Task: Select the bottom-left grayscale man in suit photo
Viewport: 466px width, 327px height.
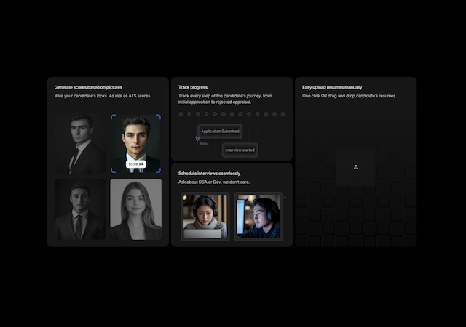Action: click(x=80, y=209)
